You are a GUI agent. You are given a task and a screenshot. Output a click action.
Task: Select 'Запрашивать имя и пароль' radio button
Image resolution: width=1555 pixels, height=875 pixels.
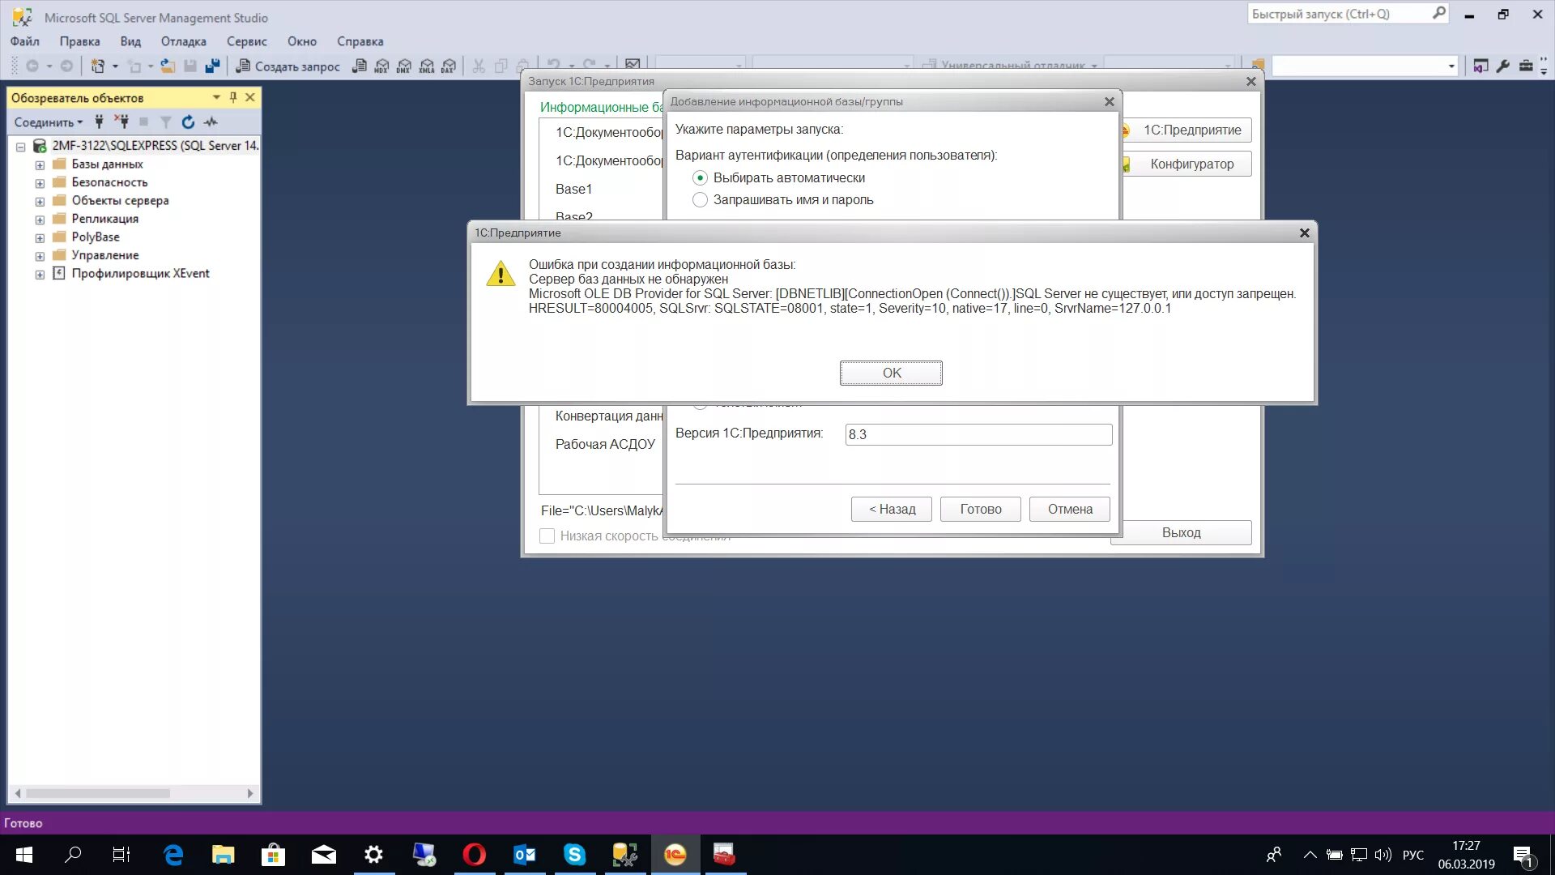coord(700,200)
